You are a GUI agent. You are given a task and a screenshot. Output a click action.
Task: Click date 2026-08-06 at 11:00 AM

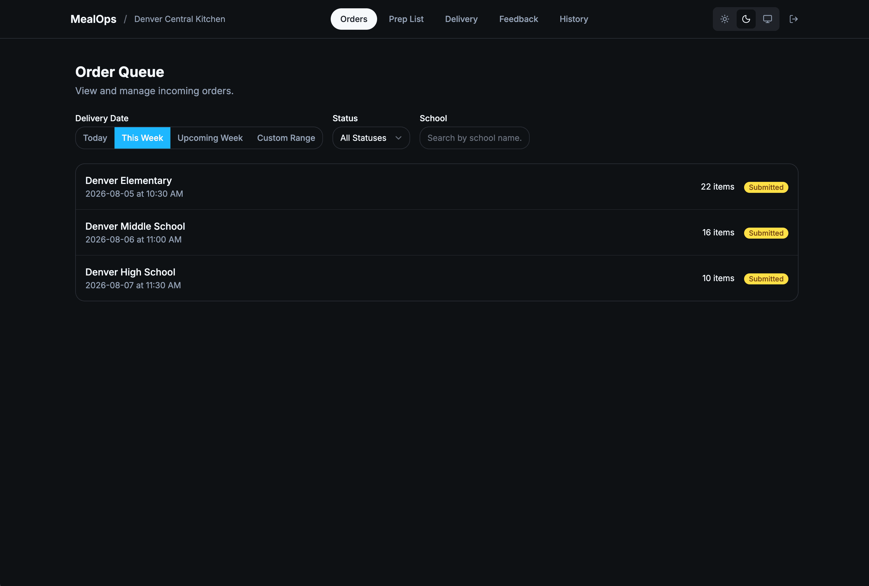coord(134,240)
